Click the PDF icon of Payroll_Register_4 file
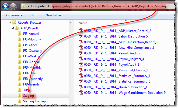This screenshot has height=108, width=178. click(x=81, y=59)
